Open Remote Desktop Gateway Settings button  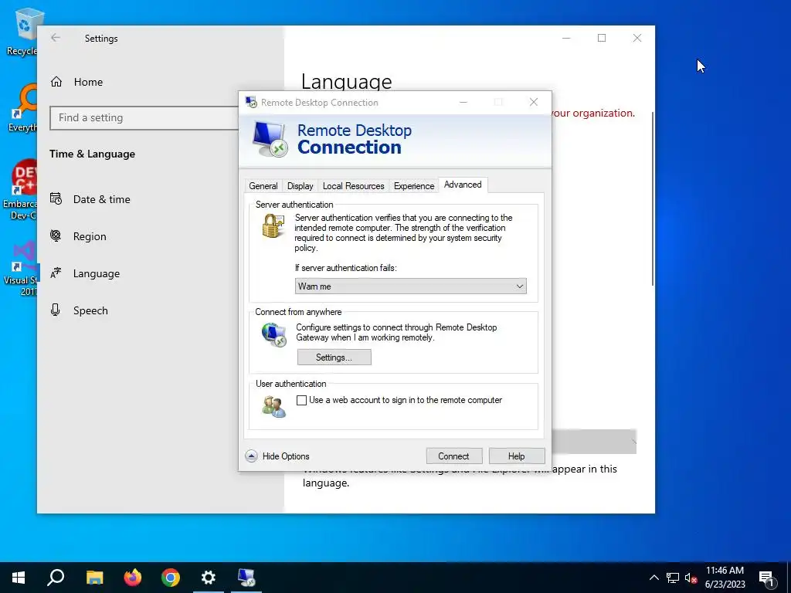click(334, 357)
